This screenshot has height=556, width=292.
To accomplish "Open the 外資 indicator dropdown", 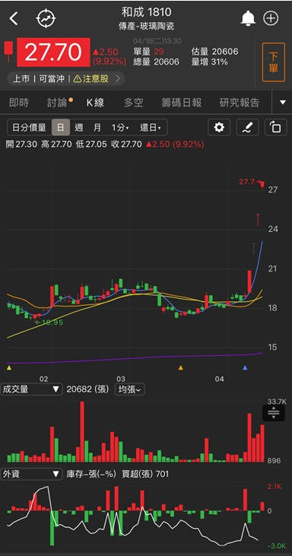I will point(31,474).
